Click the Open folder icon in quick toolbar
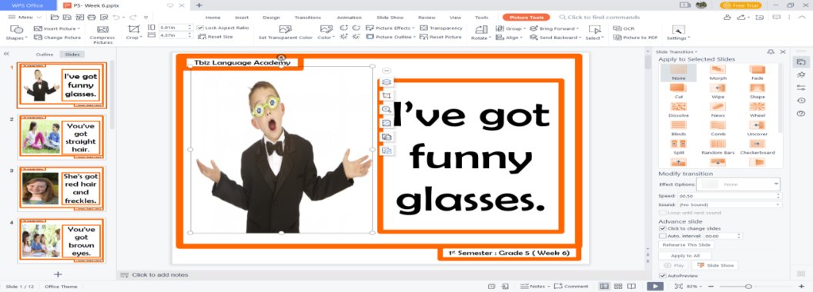The width and height of the screenshot is (813, 292). pos(55,17)
